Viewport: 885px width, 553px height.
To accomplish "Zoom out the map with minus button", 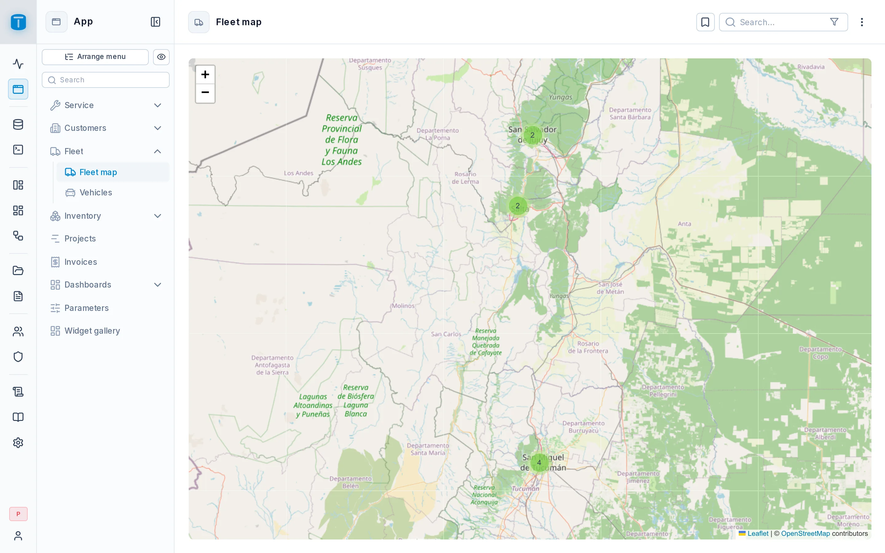I will click(205, 93).
